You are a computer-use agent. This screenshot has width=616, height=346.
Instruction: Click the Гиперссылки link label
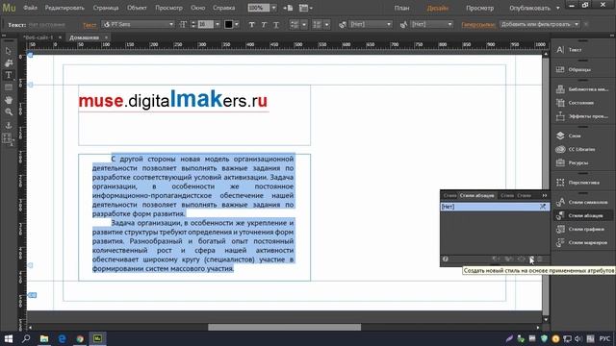click(478, 25)
